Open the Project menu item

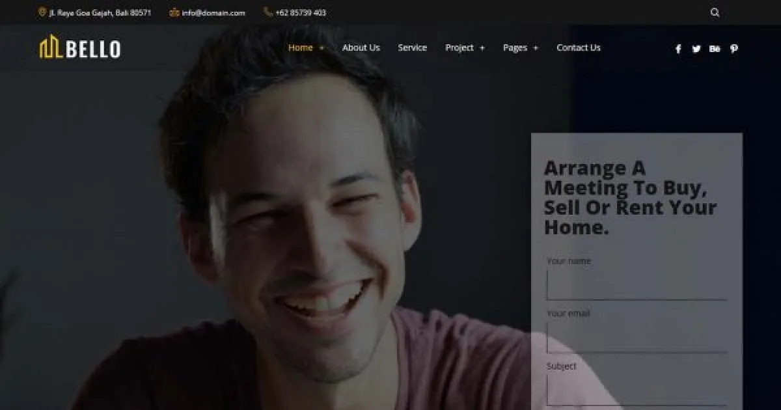click(x=459, y=48)
